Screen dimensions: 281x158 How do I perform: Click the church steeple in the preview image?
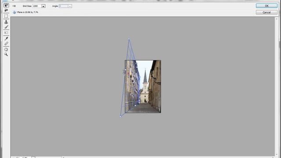[145, 76]
